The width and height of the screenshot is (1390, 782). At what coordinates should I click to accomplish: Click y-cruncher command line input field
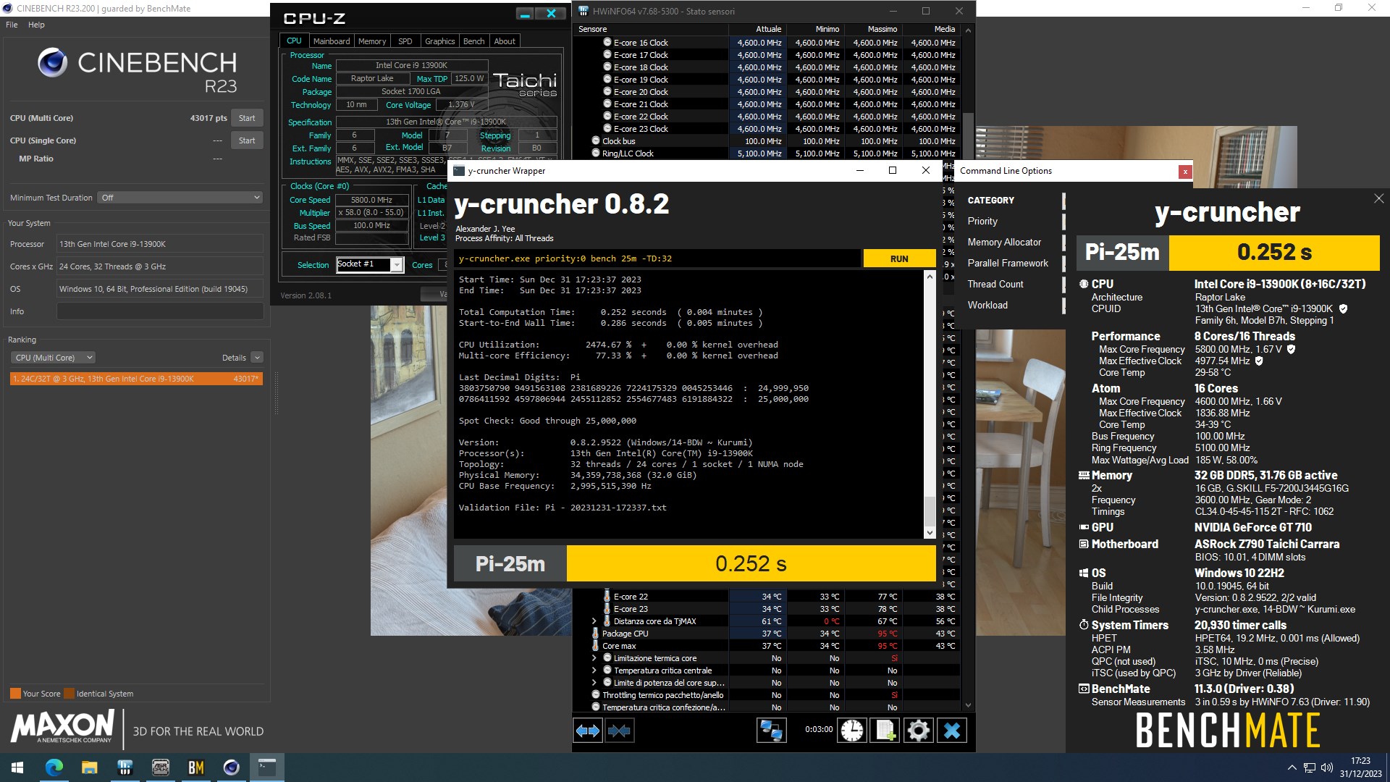coord(657,258)
